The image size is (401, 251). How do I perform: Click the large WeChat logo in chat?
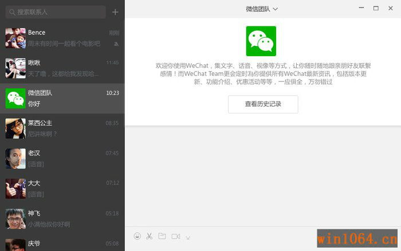pyautogui.click(x=261, y=41)
